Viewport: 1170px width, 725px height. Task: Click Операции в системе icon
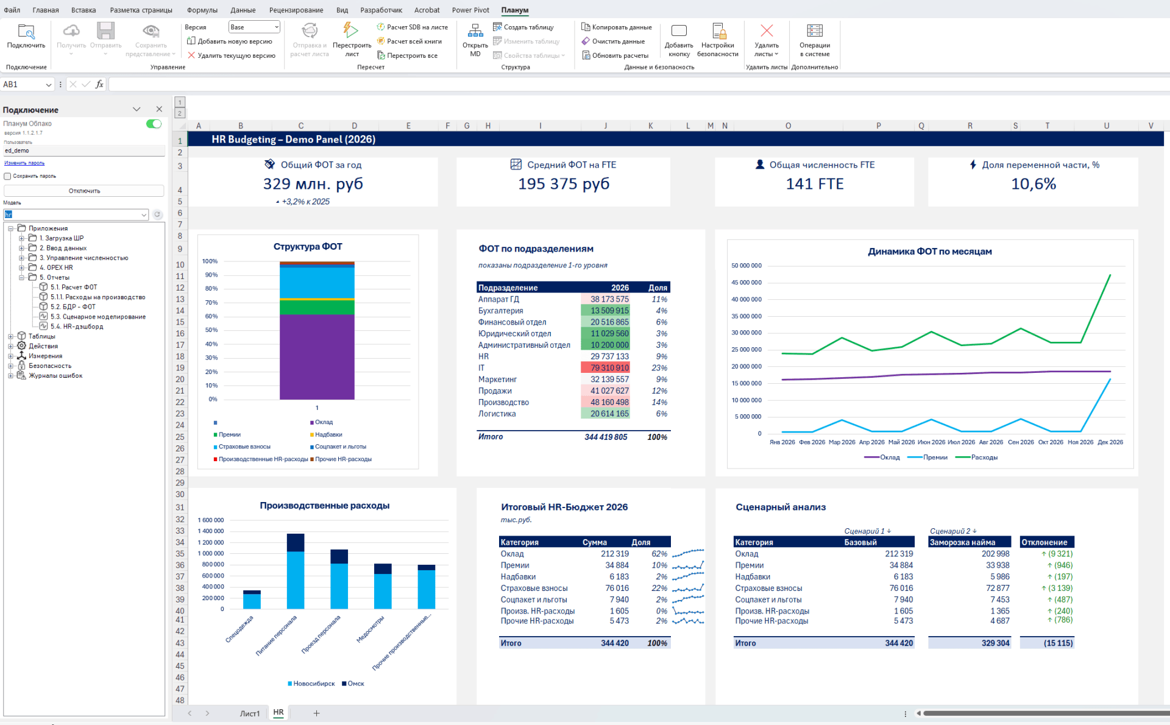(815, 31)
